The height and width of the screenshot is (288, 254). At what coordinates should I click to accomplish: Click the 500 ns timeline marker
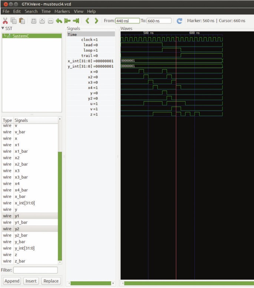pyautogui.click(x=148, y=33)
